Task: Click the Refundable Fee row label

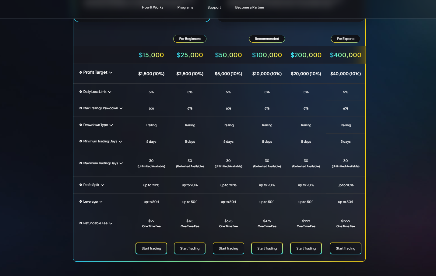Action: point(95,223)
